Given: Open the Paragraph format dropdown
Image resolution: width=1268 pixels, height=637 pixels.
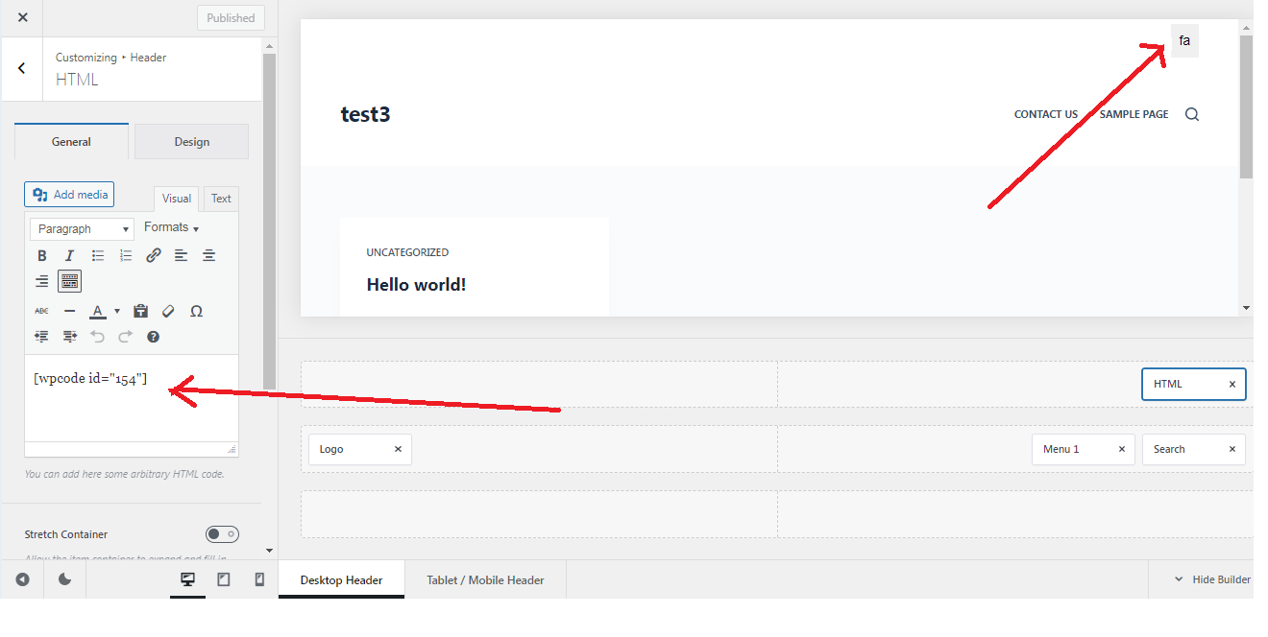Looking at the screenshot, I should click(x=83, y=229).
